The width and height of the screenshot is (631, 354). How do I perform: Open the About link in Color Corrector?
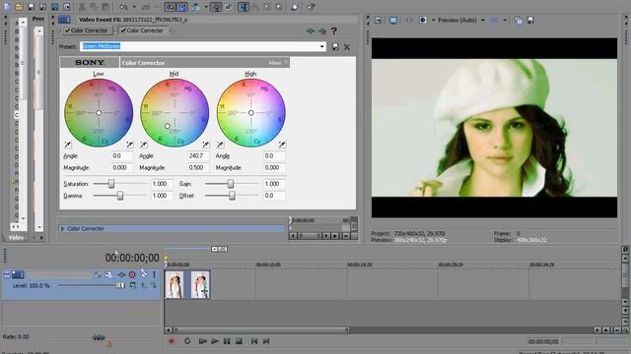point(275,63)
